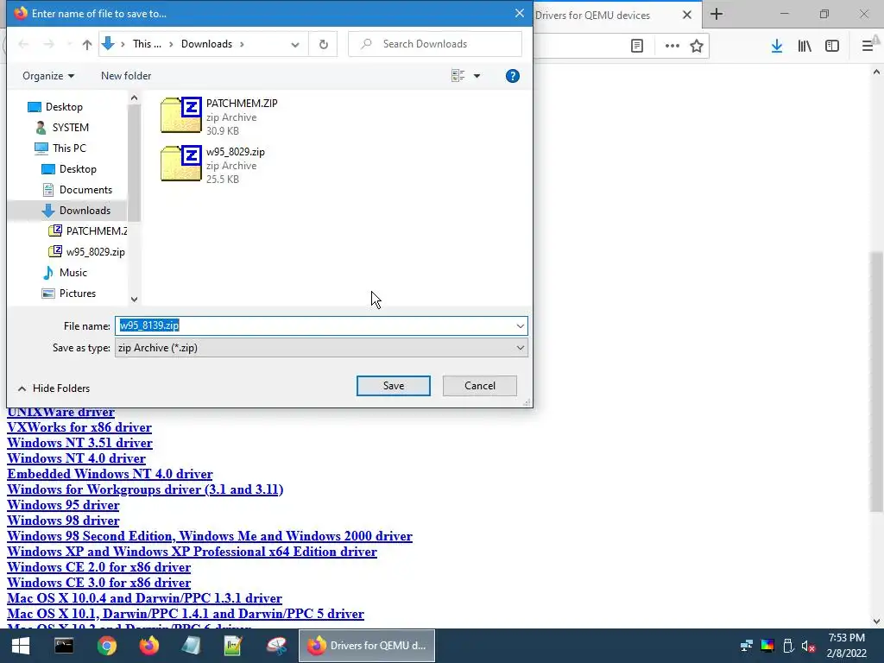Click Downloads in the address breadcrumb
The image size is (884, 663).
click(206, 44)
